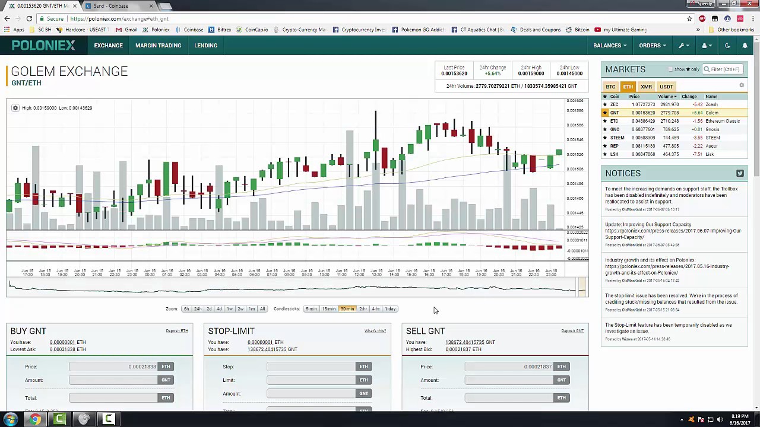Open the Notices Twitter icon
Screen dimensions: 760x427
[740, 173]
